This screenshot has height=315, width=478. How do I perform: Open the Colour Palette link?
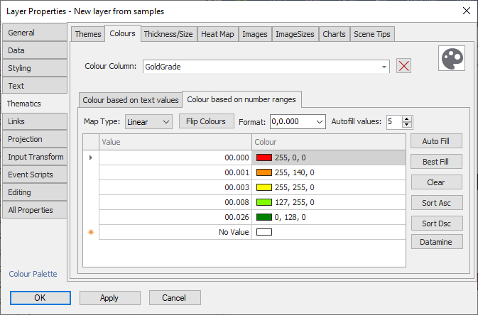33,274
